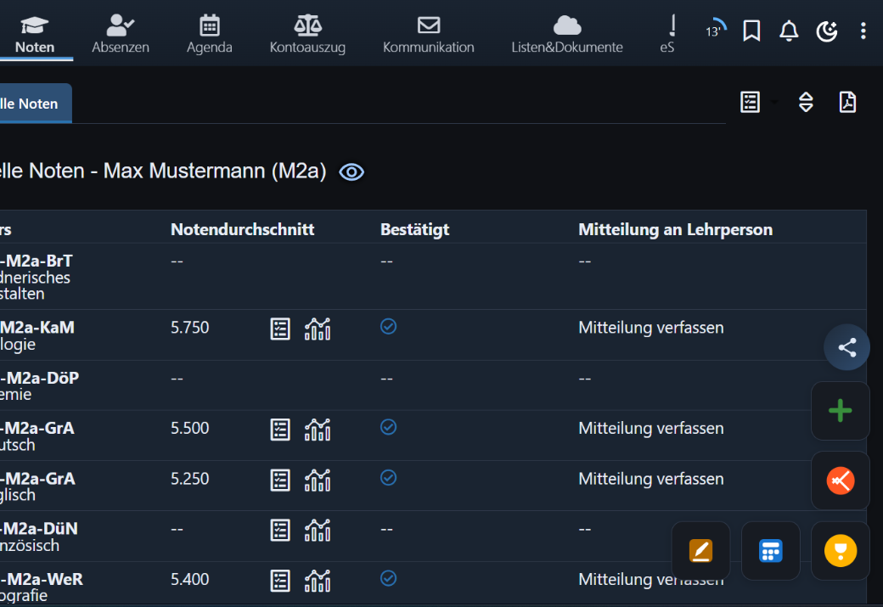Open the Absenzen section
This screenshot has height=607, width=883.
coord(120,25)
